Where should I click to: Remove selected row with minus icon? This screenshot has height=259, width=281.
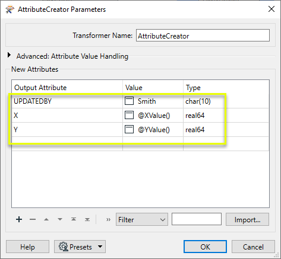coord(33,219)
